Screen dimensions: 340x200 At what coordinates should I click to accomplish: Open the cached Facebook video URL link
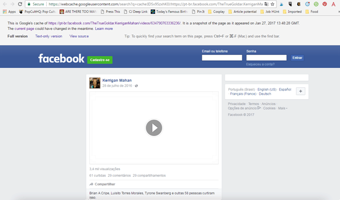114,23
